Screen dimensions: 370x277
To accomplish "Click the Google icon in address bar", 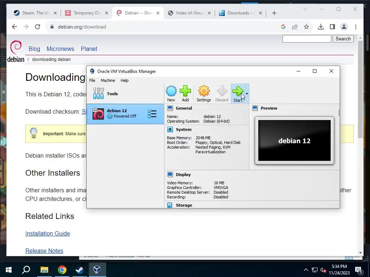I will [283, 27].
